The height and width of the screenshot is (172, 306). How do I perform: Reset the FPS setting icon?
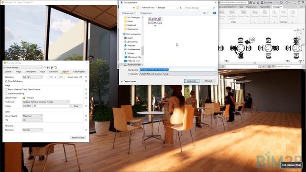pyautogui.click(x=86, y=120)
